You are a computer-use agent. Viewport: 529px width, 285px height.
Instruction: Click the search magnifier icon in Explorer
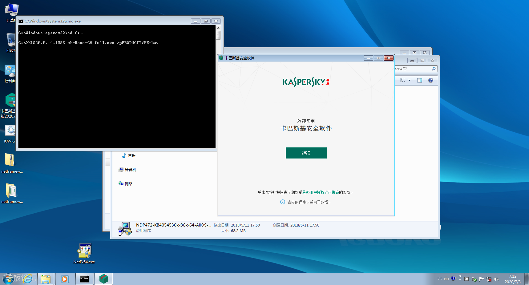434,69
